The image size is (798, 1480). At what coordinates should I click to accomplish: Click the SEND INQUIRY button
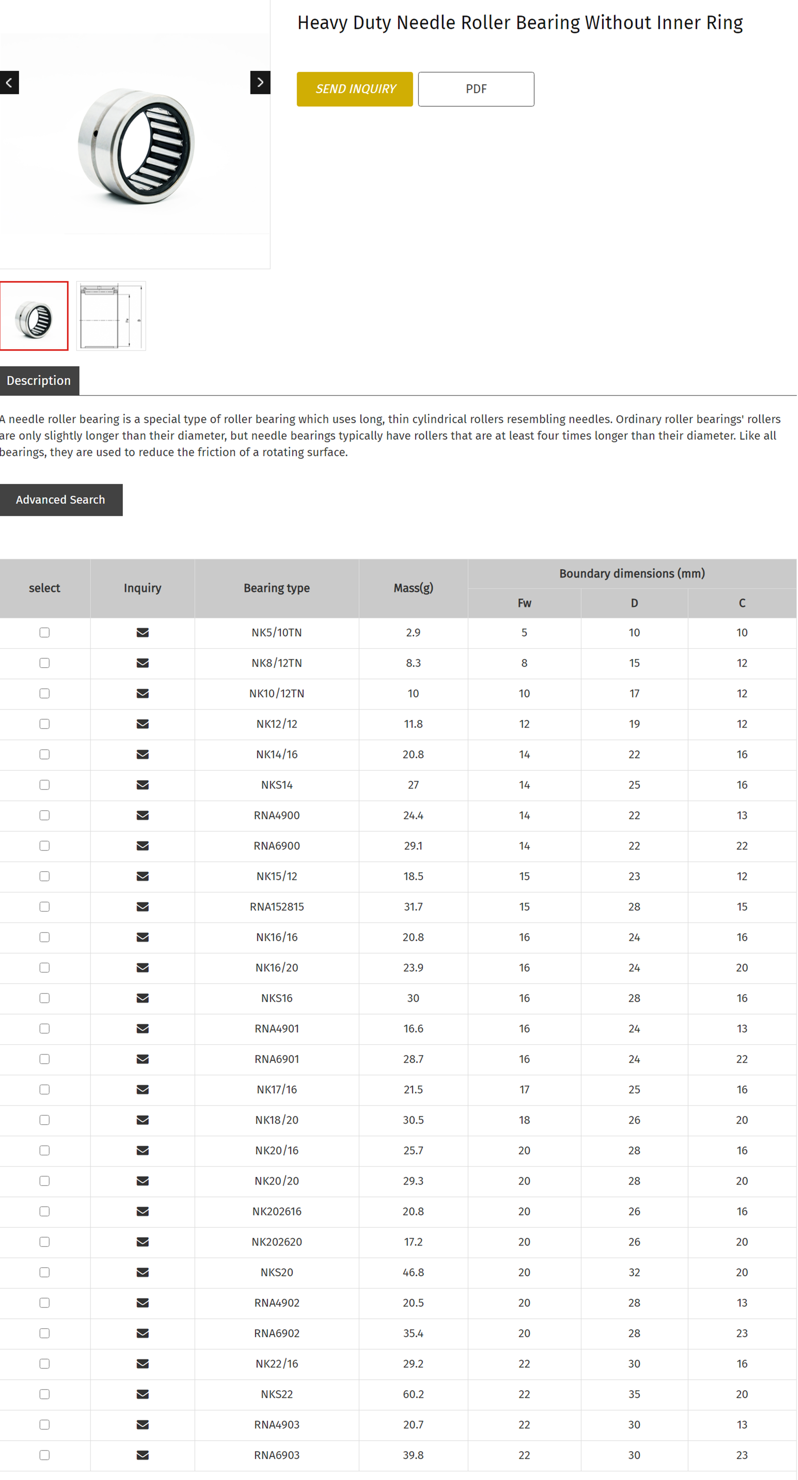354,89
